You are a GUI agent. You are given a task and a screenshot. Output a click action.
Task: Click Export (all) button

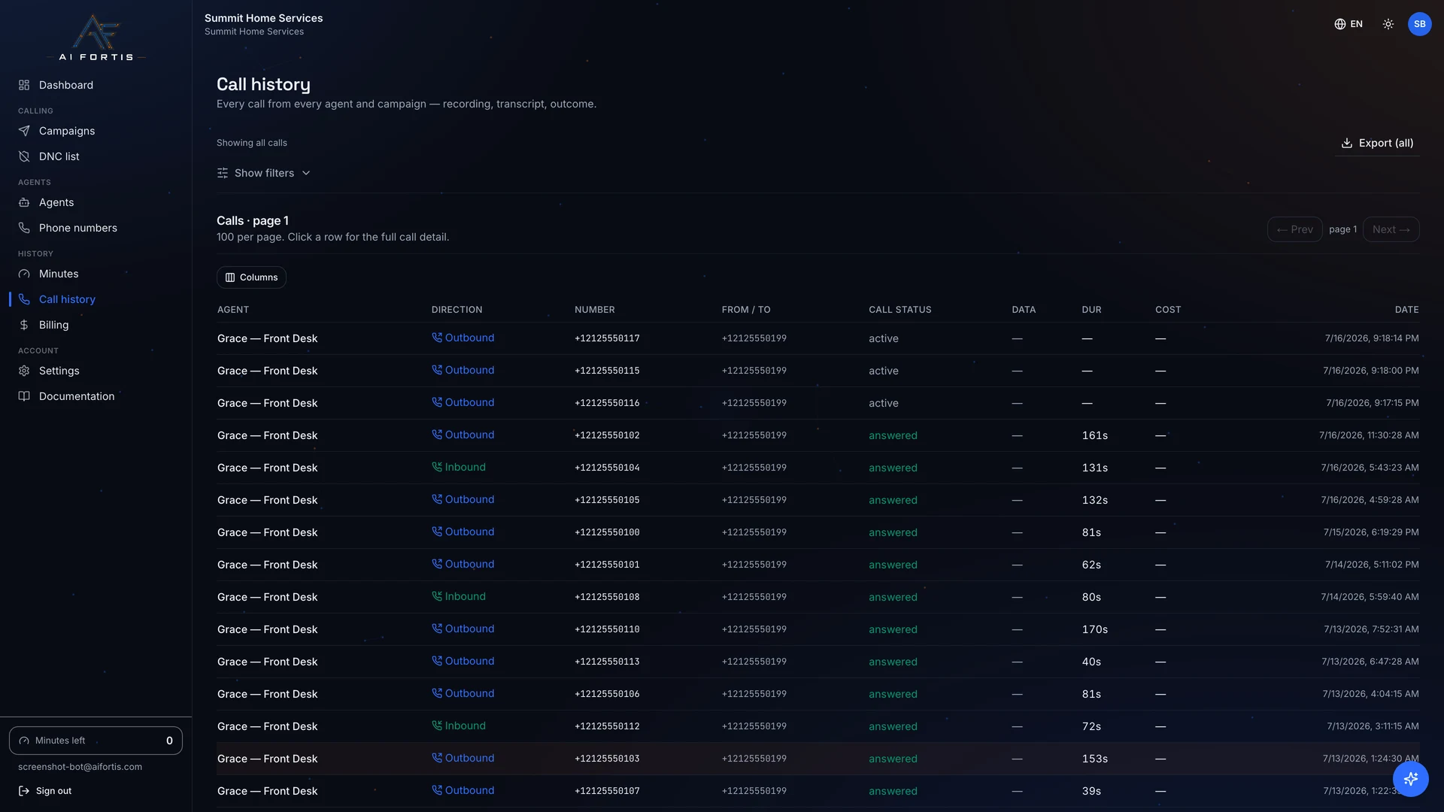1377,143
